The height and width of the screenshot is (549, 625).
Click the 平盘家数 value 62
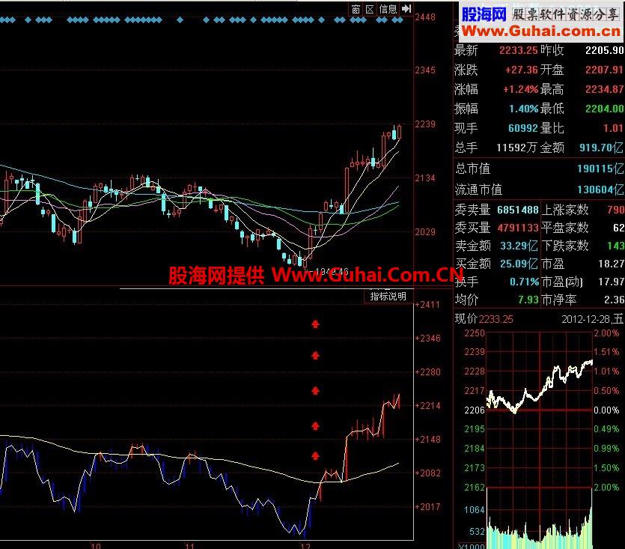coord(618,228)
